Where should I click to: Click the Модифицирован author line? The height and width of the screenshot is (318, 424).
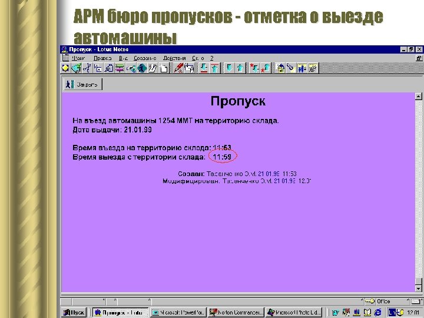pos(237,181)
